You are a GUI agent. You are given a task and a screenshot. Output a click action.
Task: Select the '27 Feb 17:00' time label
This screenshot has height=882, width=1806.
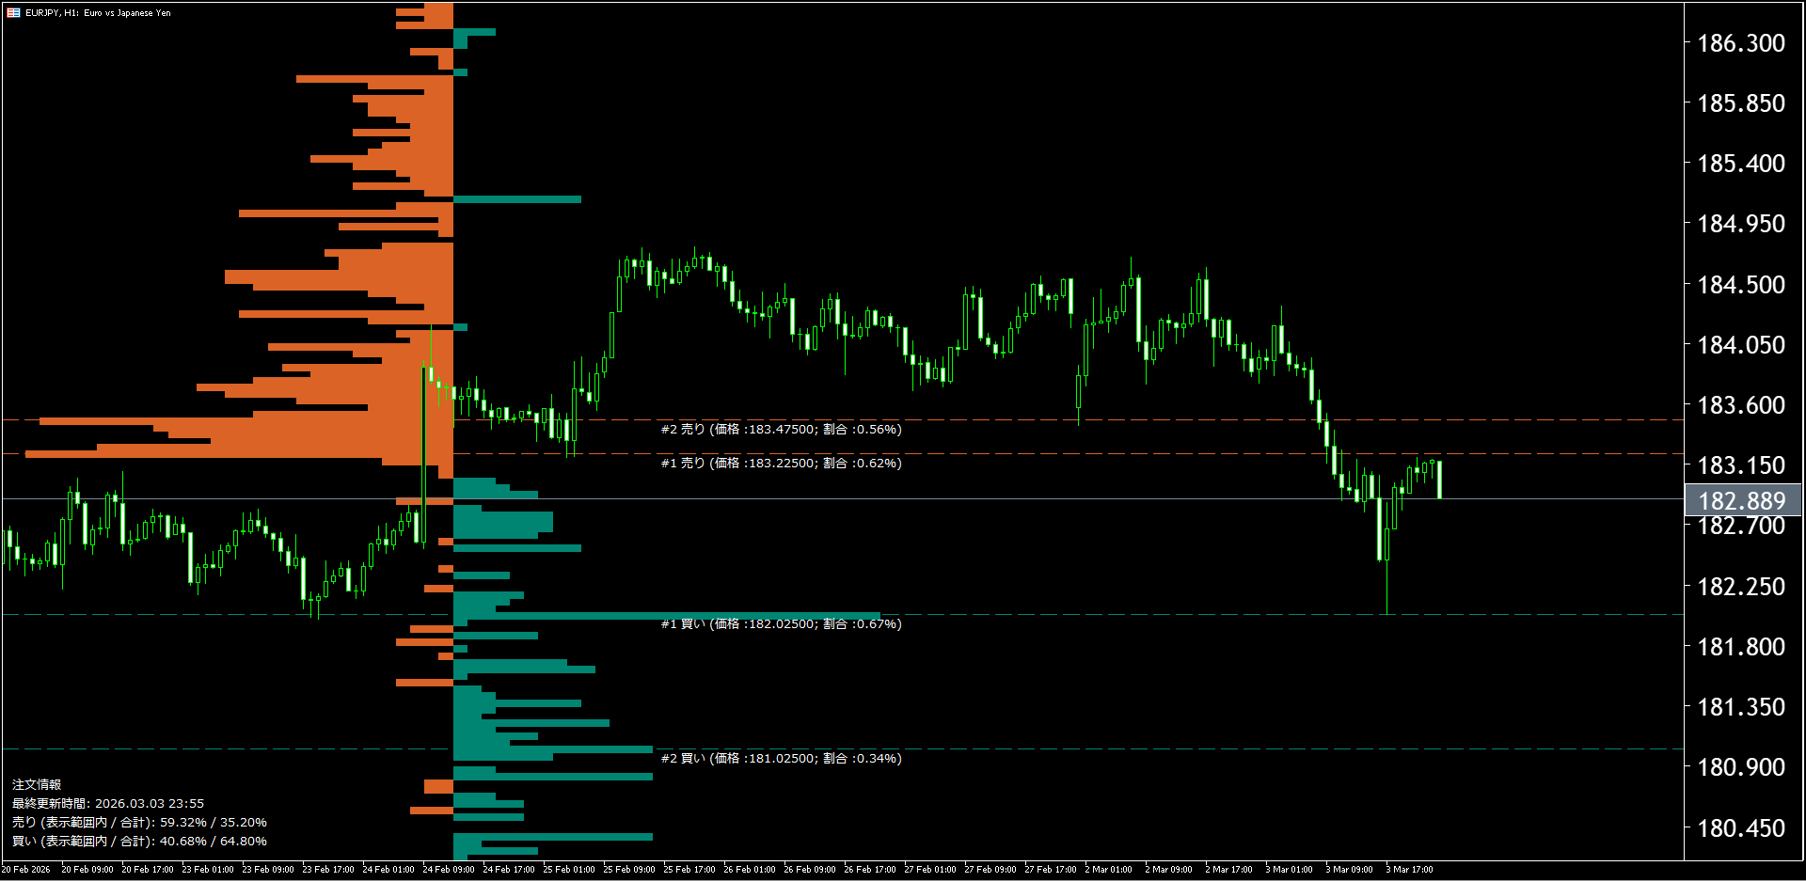coord(1051,870)
